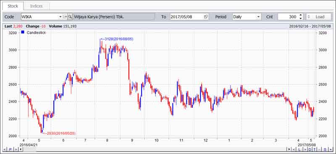Click the T button in bottom toolbar
The image size is (336, 154).
coord(314,149)
